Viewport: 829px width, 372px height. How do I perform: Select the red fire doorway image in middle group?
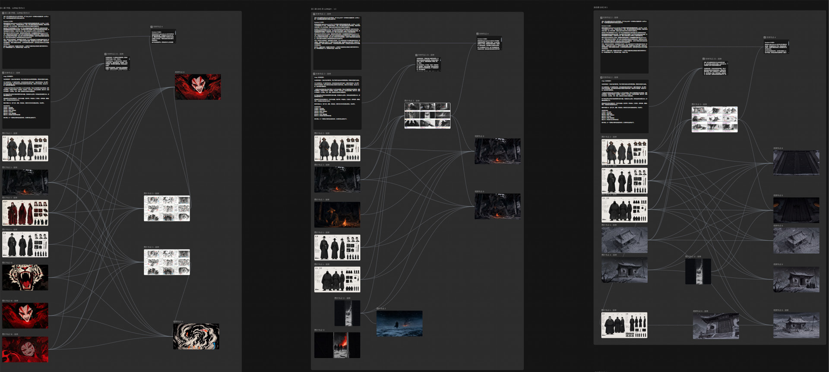(337, 345)
